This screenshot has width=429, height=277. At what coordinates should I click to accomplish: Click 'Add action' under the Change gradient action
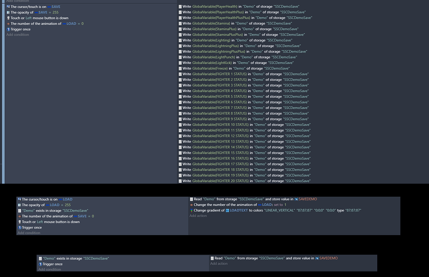[x=198, y=216]
